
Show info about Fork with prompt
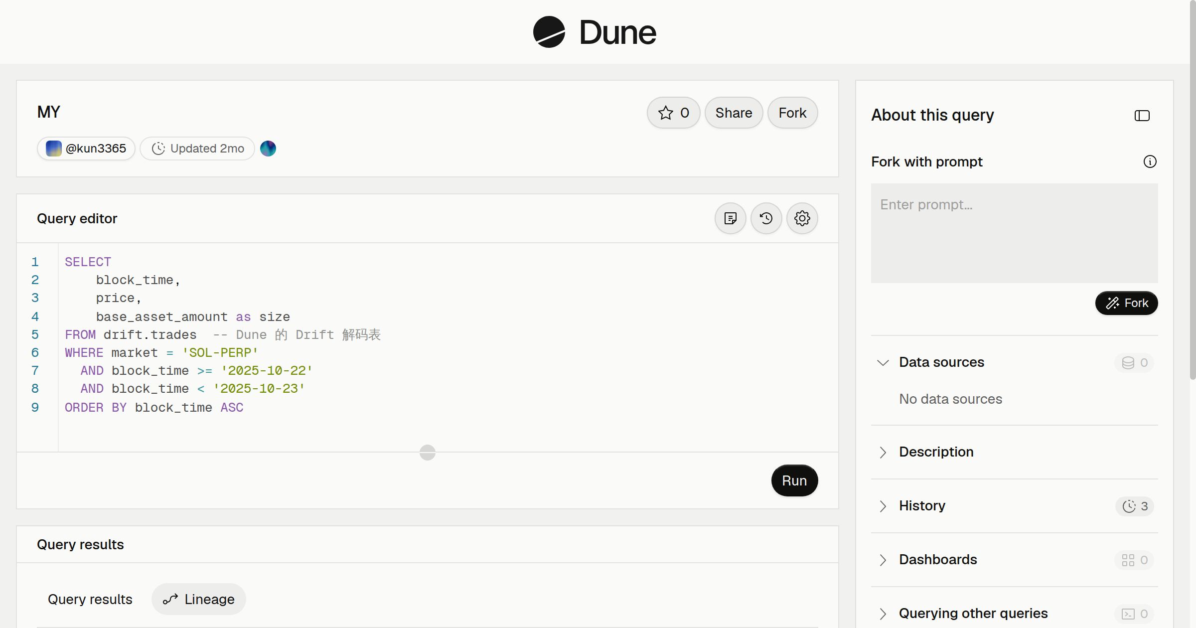(x=1150, y=161)
